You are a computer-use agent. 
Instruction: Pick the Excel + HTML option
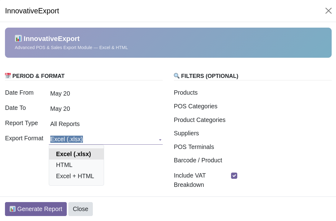76,176
